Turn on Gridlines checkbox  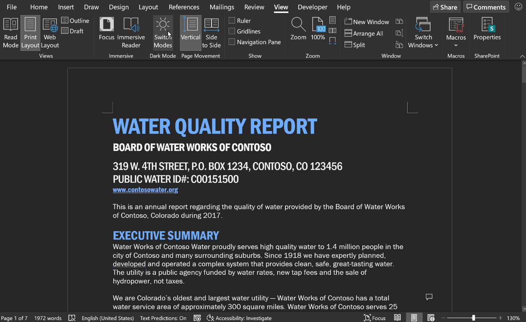[232, 31]
